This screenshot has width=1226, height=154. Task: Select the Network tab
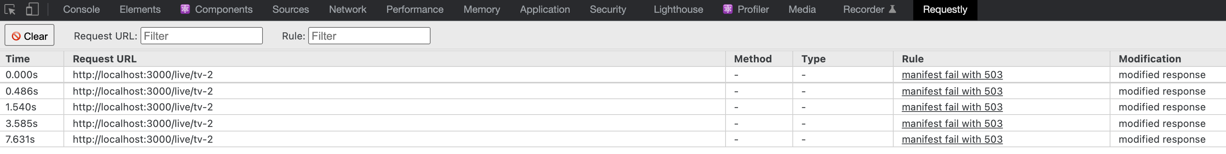[347, 9]
